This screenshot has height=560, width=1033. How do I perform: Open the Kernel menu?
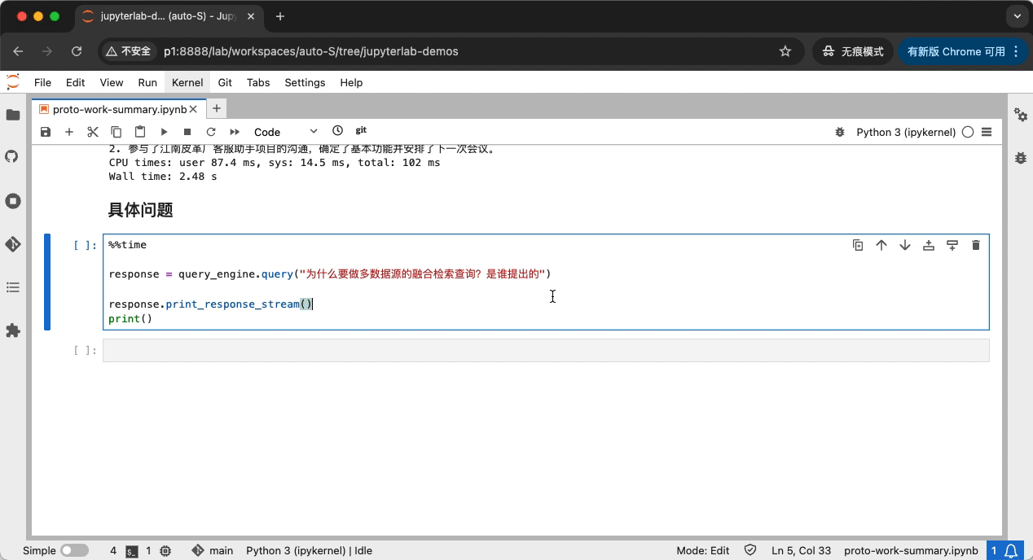click(x=187, y=82)
